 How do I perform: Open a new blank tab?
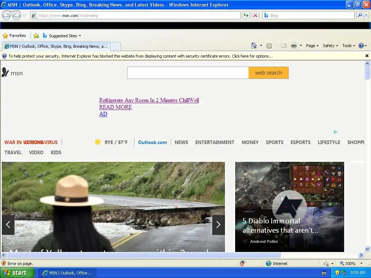pyautogui.click(x=116, y=46)
